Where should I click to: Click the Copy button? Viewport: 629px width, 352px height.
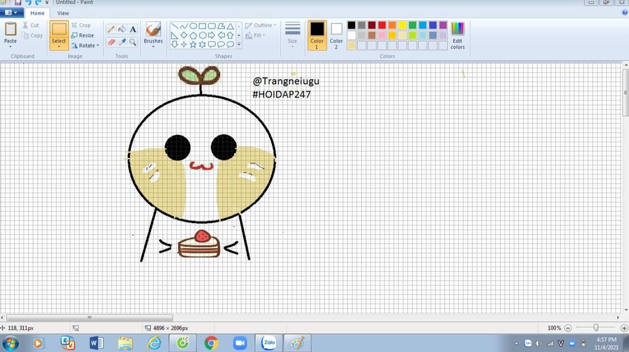coord(33,35)
